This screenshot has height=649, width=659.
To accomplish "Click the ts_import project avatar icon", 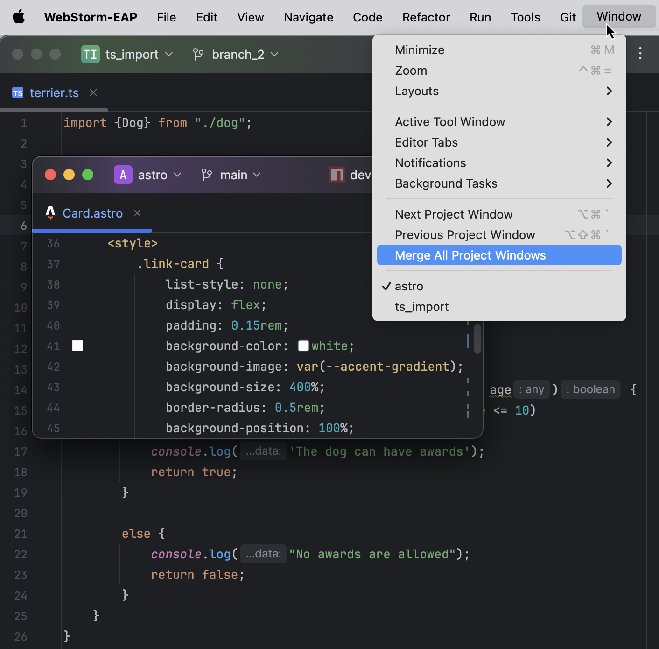I will (90, 54).
